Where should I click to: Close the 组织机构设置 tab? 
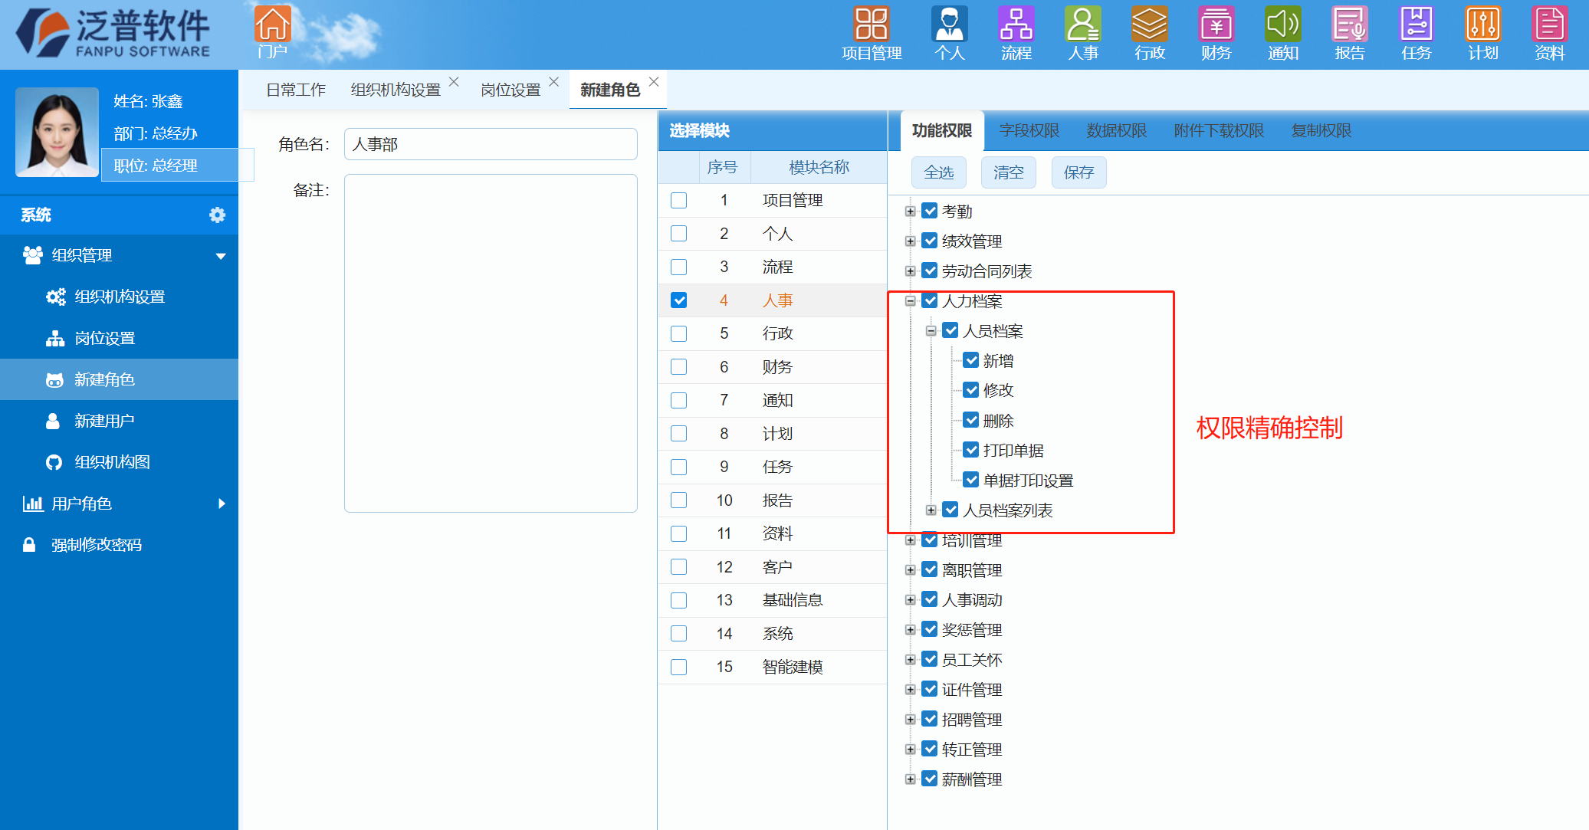(454, 82)
